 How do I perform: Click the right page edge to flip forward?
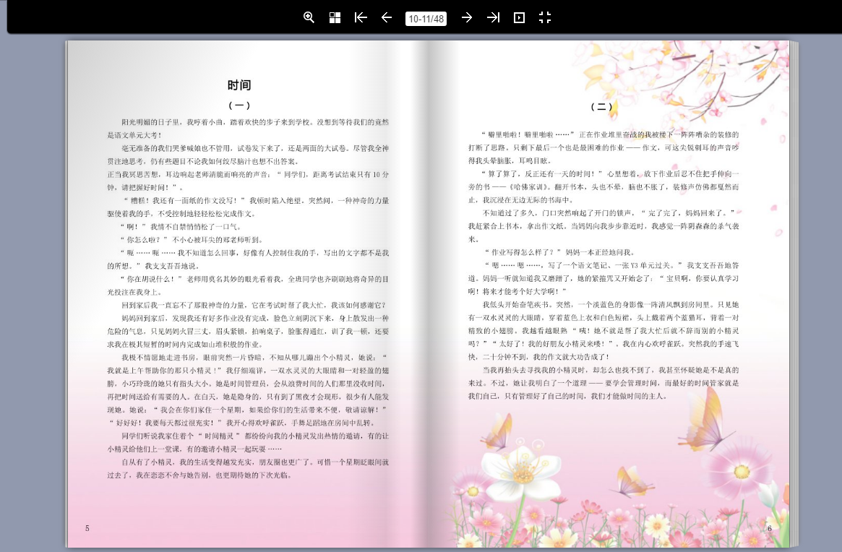[794, 294]
